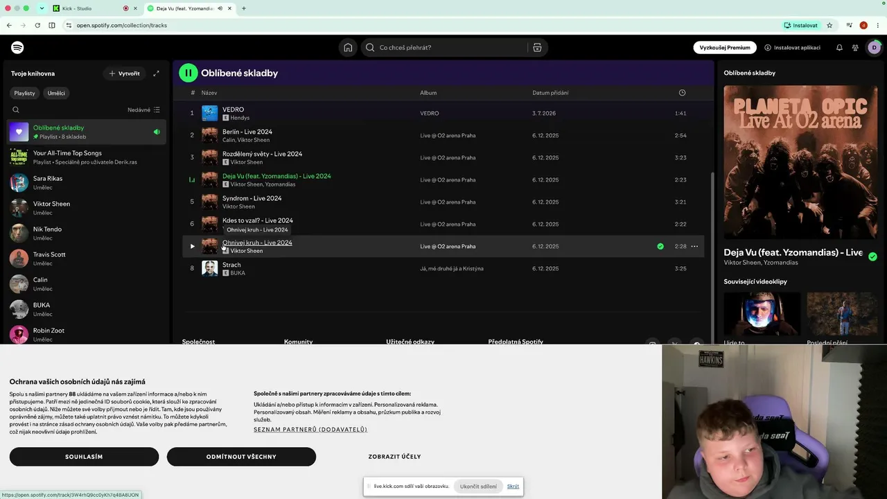The image size is (887, 499).
Task: Sort tracks by Název column header
Action: tap(209, 93)
